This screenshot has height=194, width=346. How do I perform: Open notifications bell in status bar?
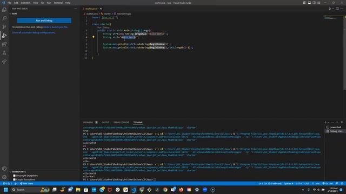[342, 183]
